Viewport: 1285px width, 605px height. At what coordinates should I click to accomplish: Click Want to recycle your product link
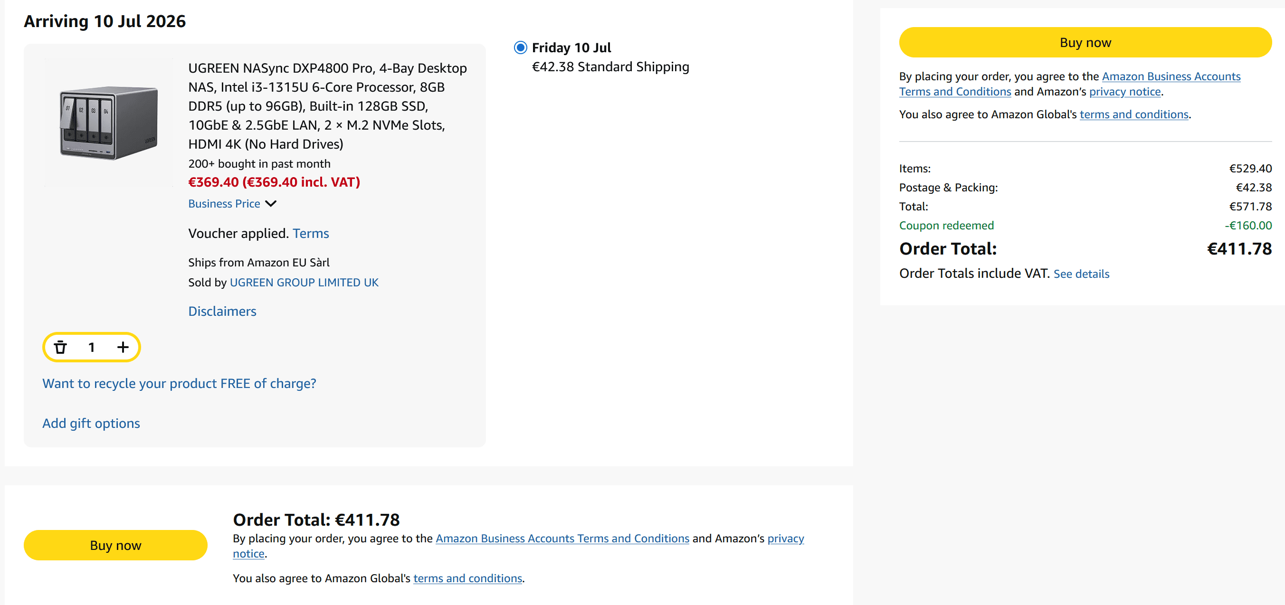(x=179, y=383)
